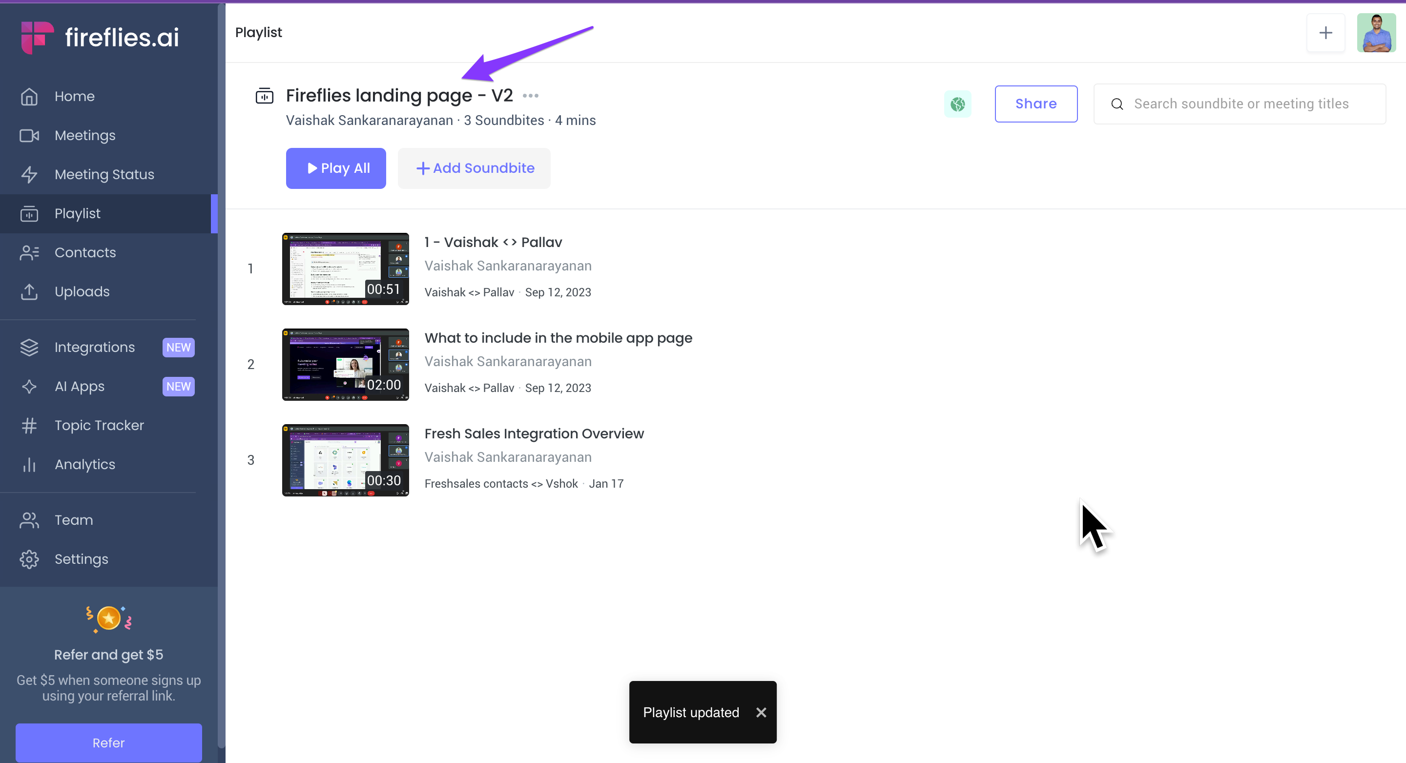Open Team page
The image size is (1406, 763).
point(108,520)
